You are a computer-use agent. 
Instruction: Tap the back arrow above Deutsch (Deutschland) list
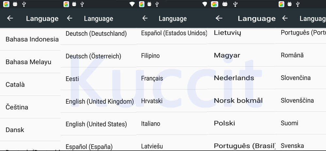point(70,18)
